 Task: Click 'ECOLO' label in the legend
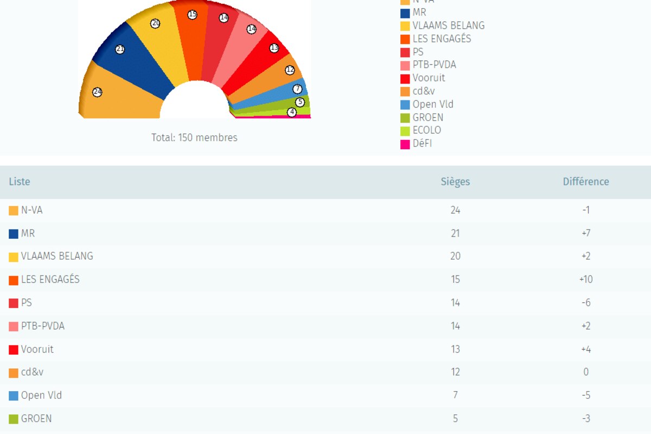[x=427, y=130]
